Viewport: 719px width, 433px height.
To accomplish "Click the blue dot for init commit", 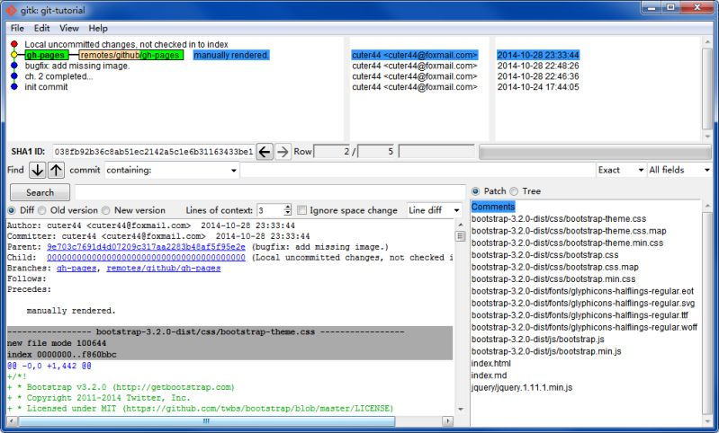I will [14, 86].
